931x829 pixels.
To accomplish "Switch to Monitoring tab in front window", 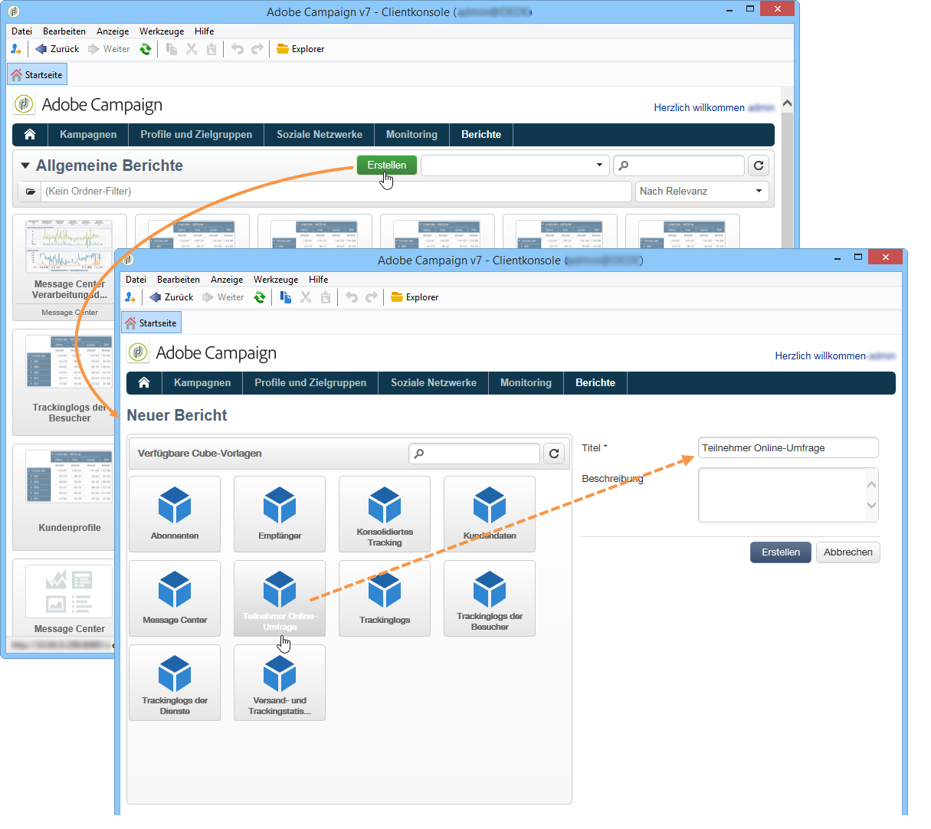I will pos(526,382).
